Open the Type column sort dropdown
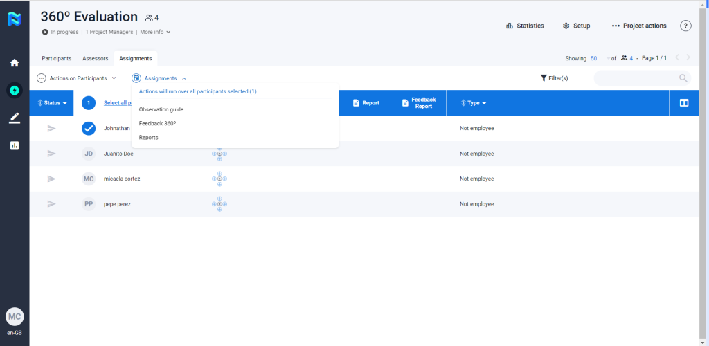This screenshot has height=346, width=709. tap(474, 103)
